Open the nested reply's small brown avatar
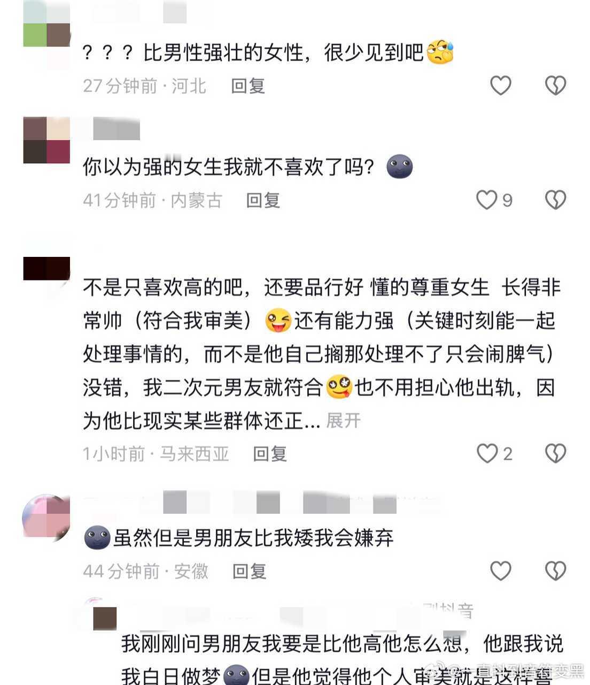Image resolution: width=590 pixels, height=685 pixels. pos(105,619)
